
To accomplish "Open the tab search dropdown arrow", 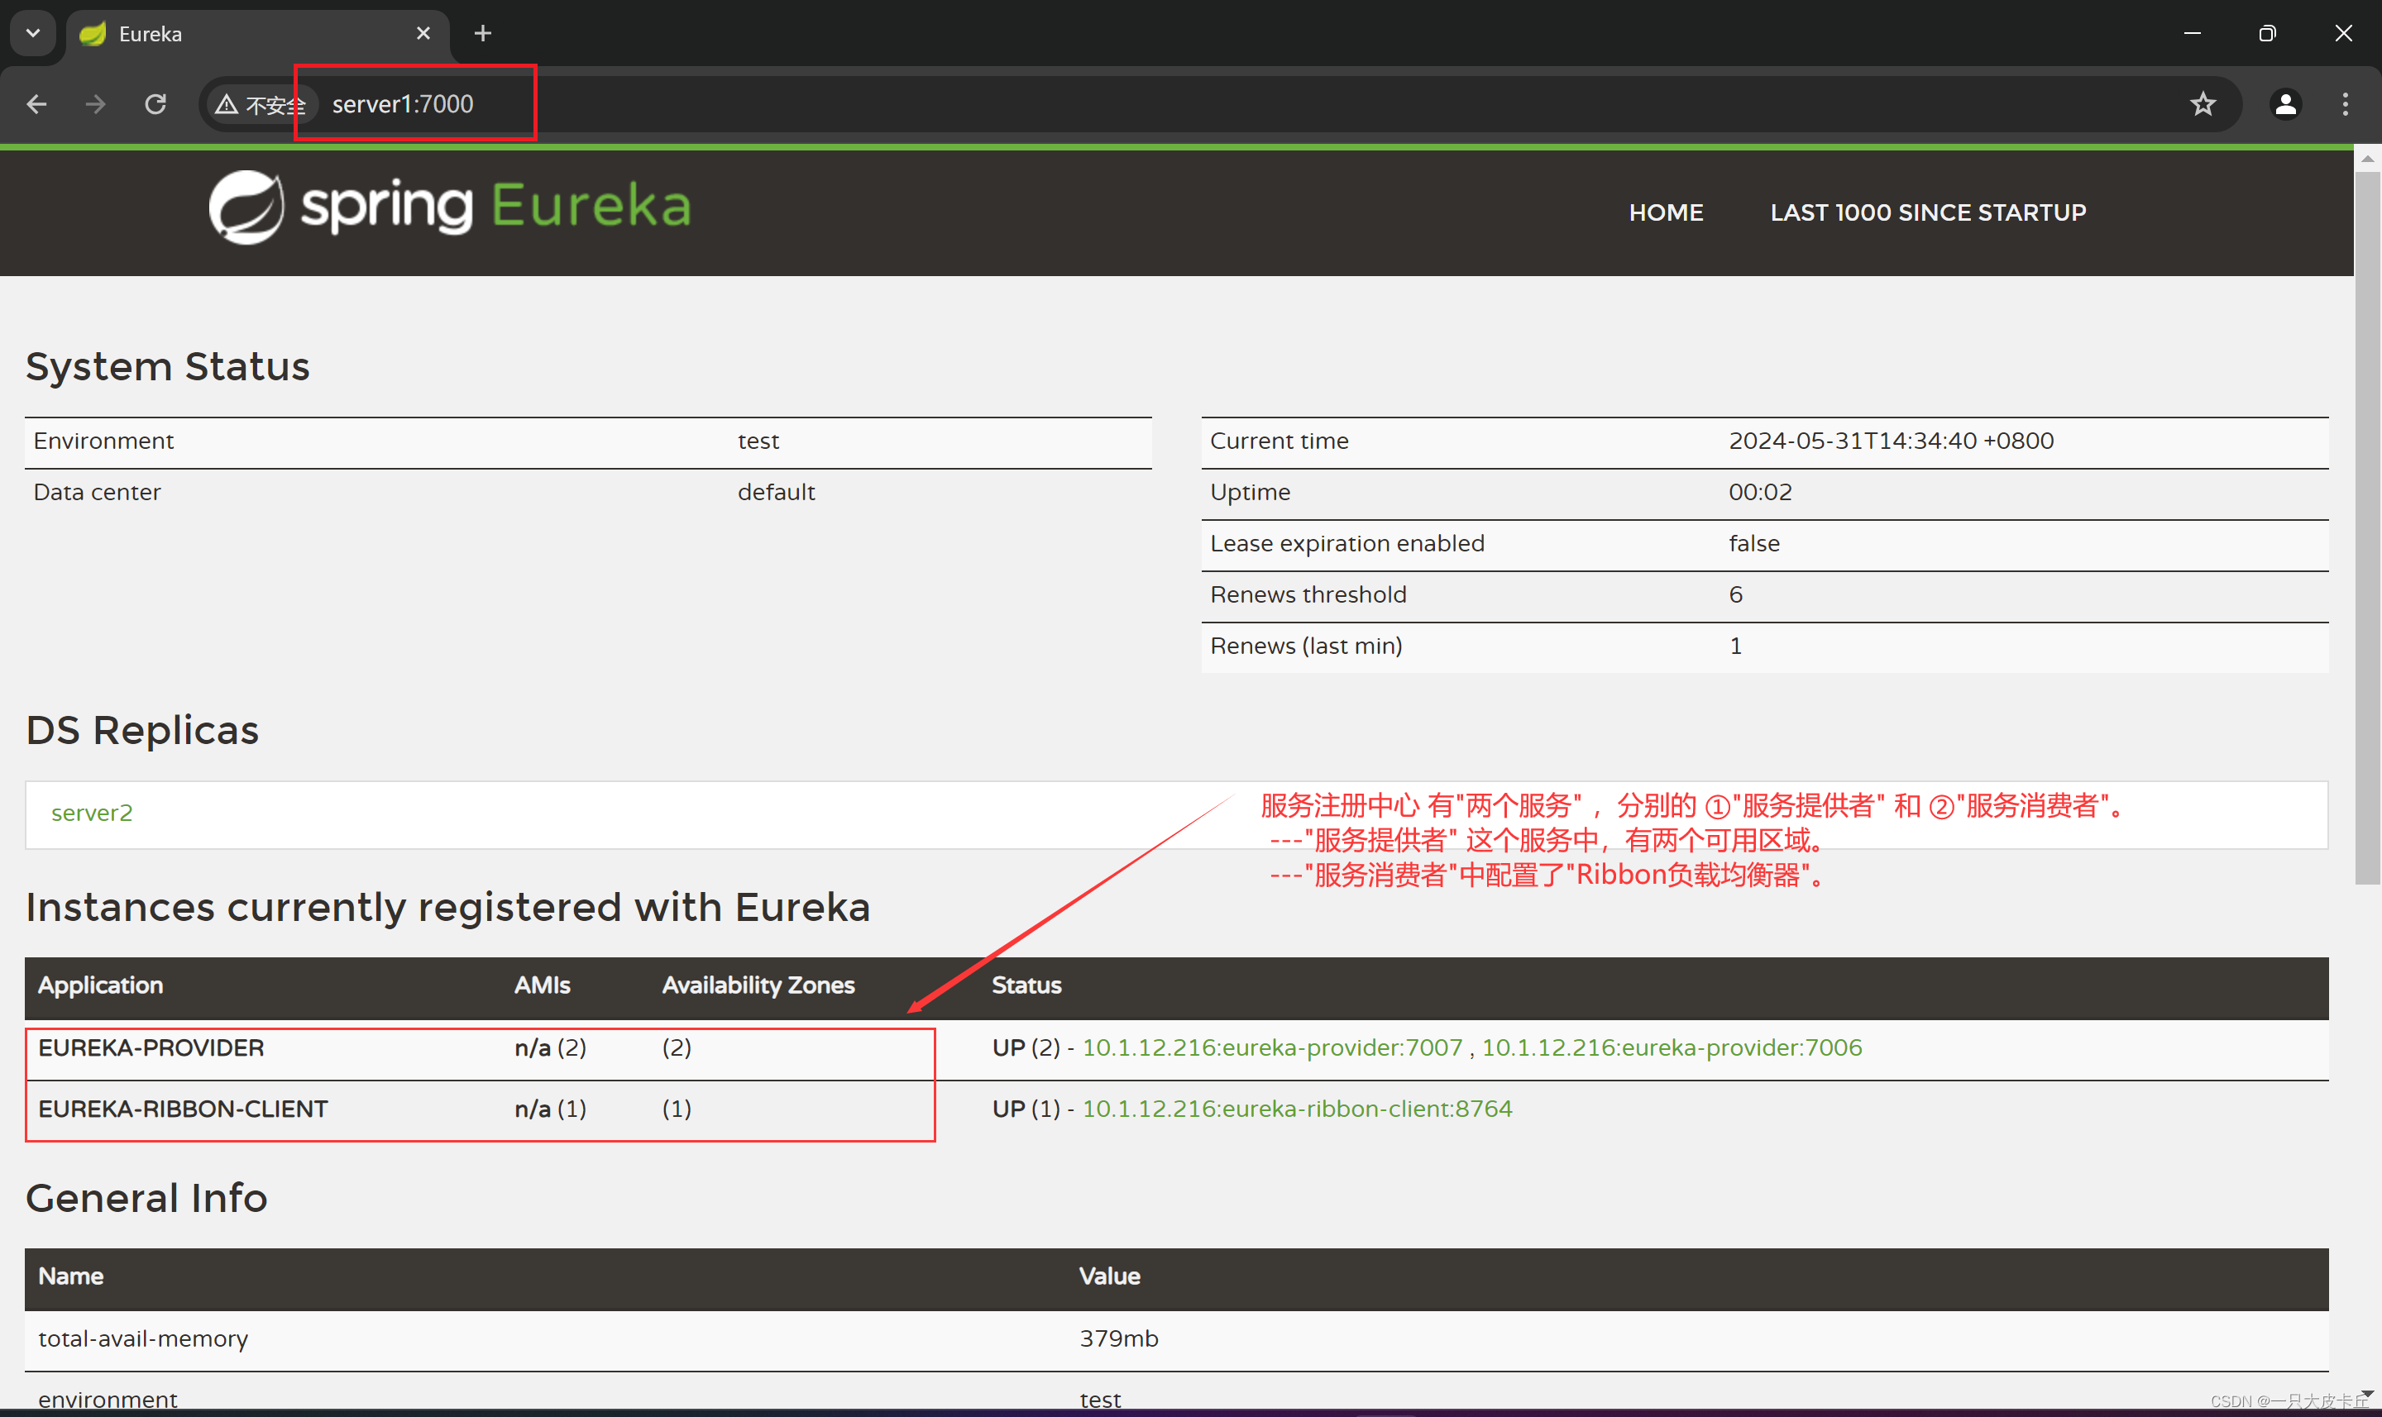I will pyautogui.click(x=32, y=33).
